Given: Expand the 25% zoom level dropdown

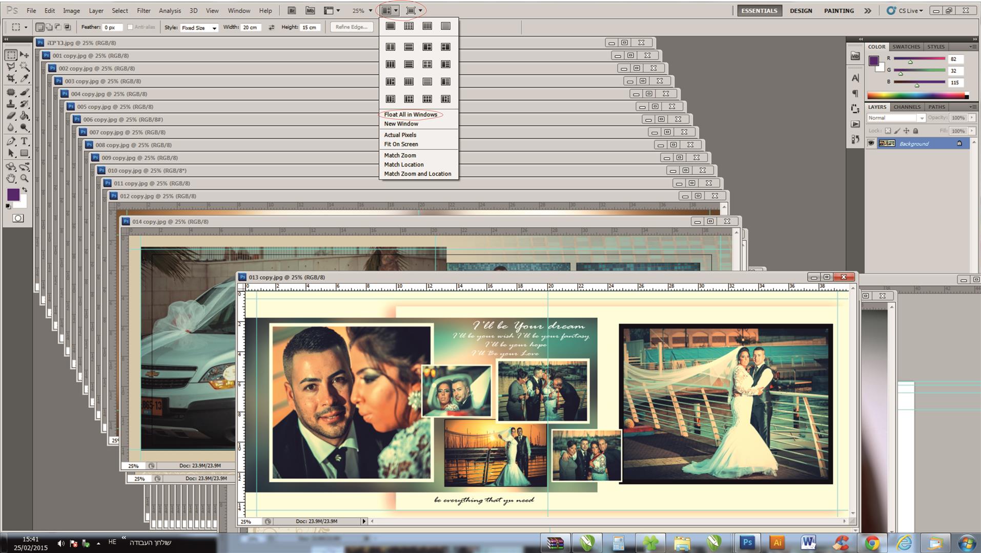Looking at the screenshot, I should [x=371, y=11].
